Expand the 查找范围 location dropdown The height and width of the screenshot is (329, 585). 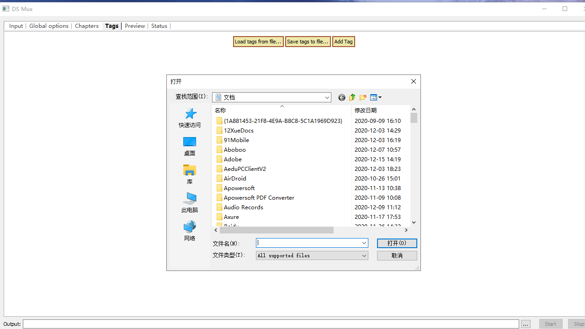tap(327, 97)
